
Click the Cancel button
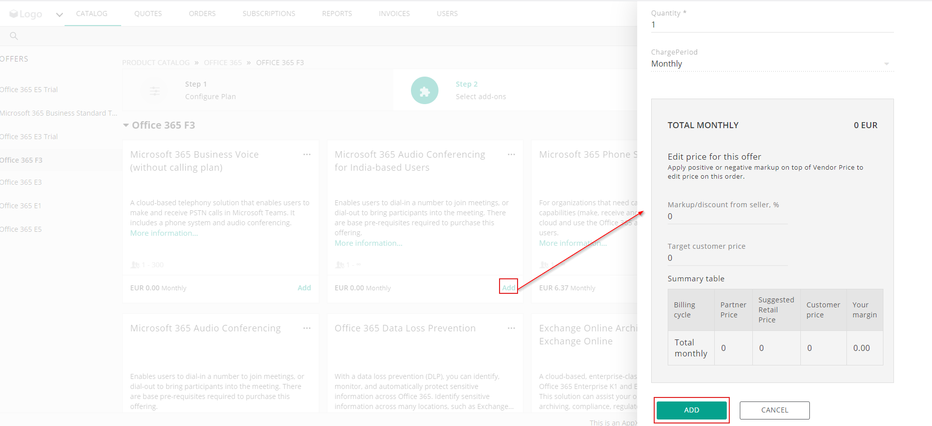coord(775,410)
